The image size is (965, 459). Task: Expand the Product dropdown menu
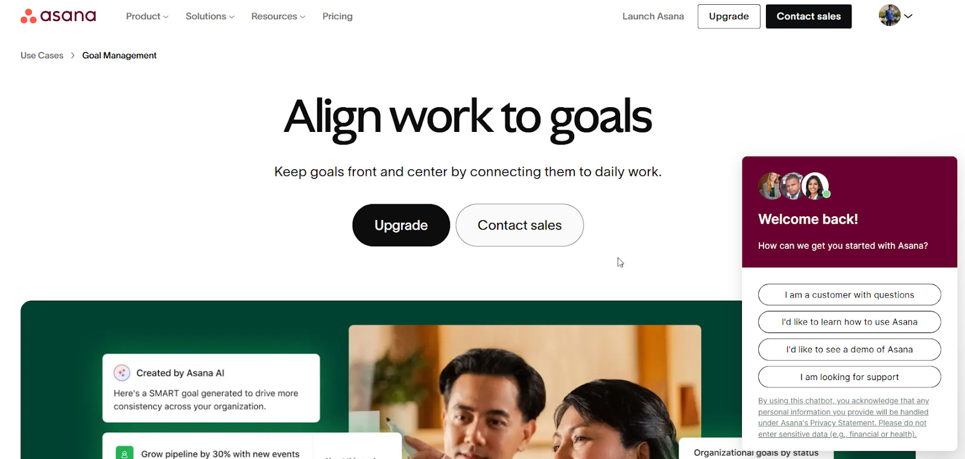(x=147, y=16)
